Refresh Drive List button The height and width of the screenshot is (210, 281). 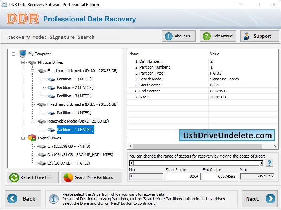tap(33, 177)
